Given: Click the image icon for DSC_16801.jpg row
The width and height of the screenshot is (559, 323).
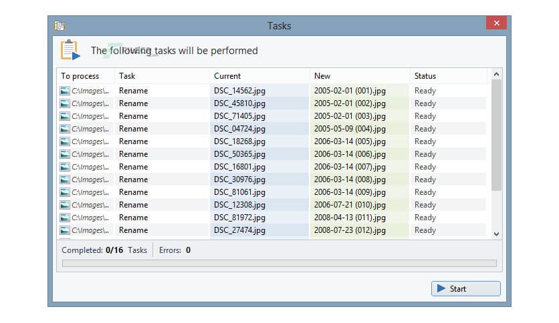Looking at the screenshot, I should [65, 168].
